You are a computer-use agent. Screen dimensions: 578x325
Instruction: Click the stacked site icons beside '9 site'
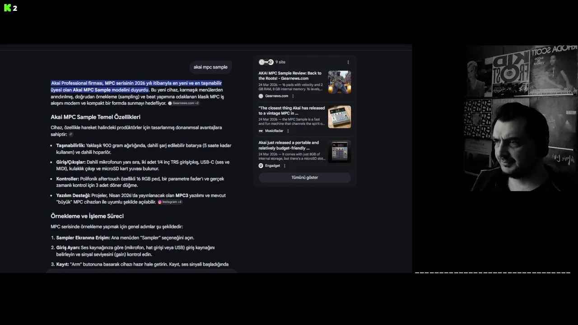coord(266,62)
